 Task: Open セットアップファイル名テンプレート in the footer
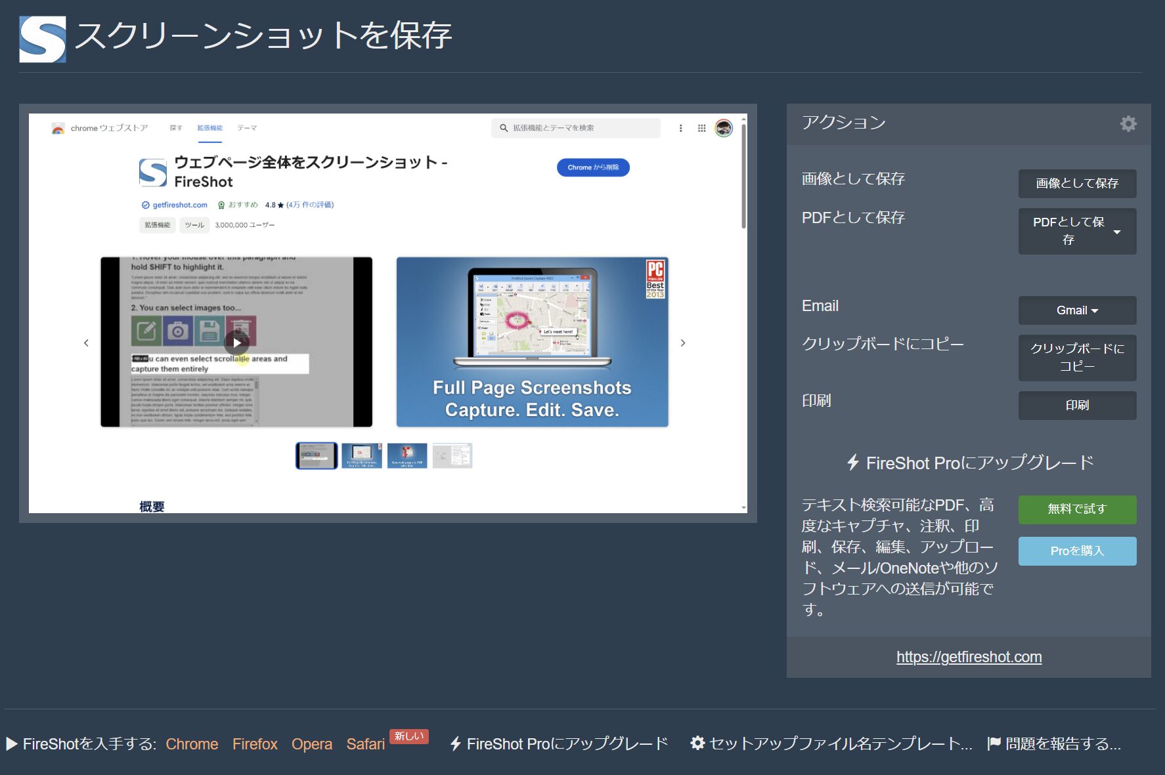coord(841,744)
